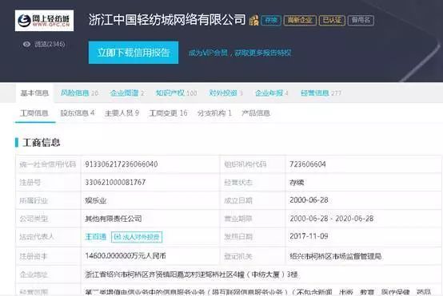Select the 主要人员 9 sub-tab

pos(122,113)
